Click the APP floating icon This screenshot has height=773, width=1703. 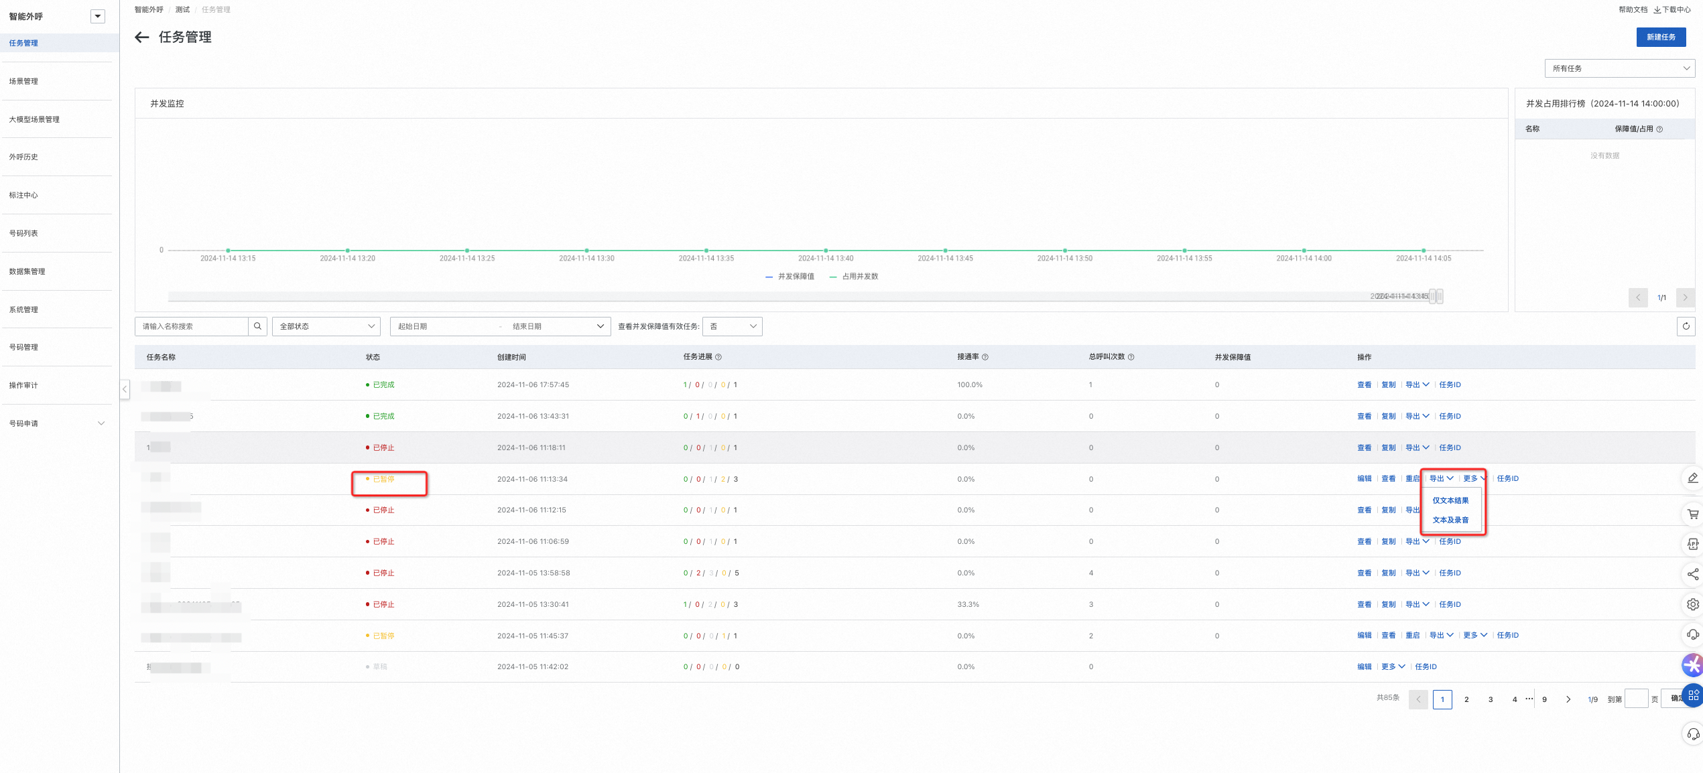[x=1692, y=544]
